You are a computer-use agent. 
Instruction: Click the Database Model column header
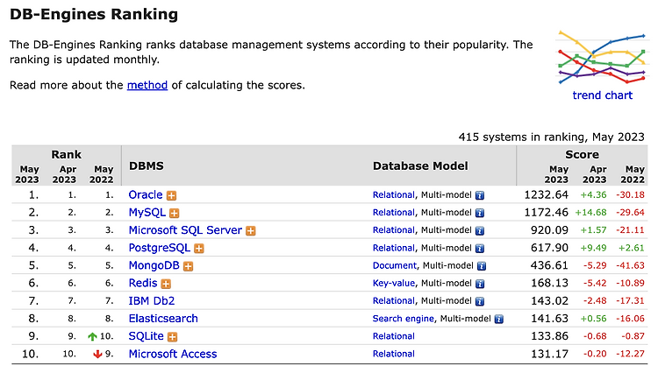coord(420,165)
